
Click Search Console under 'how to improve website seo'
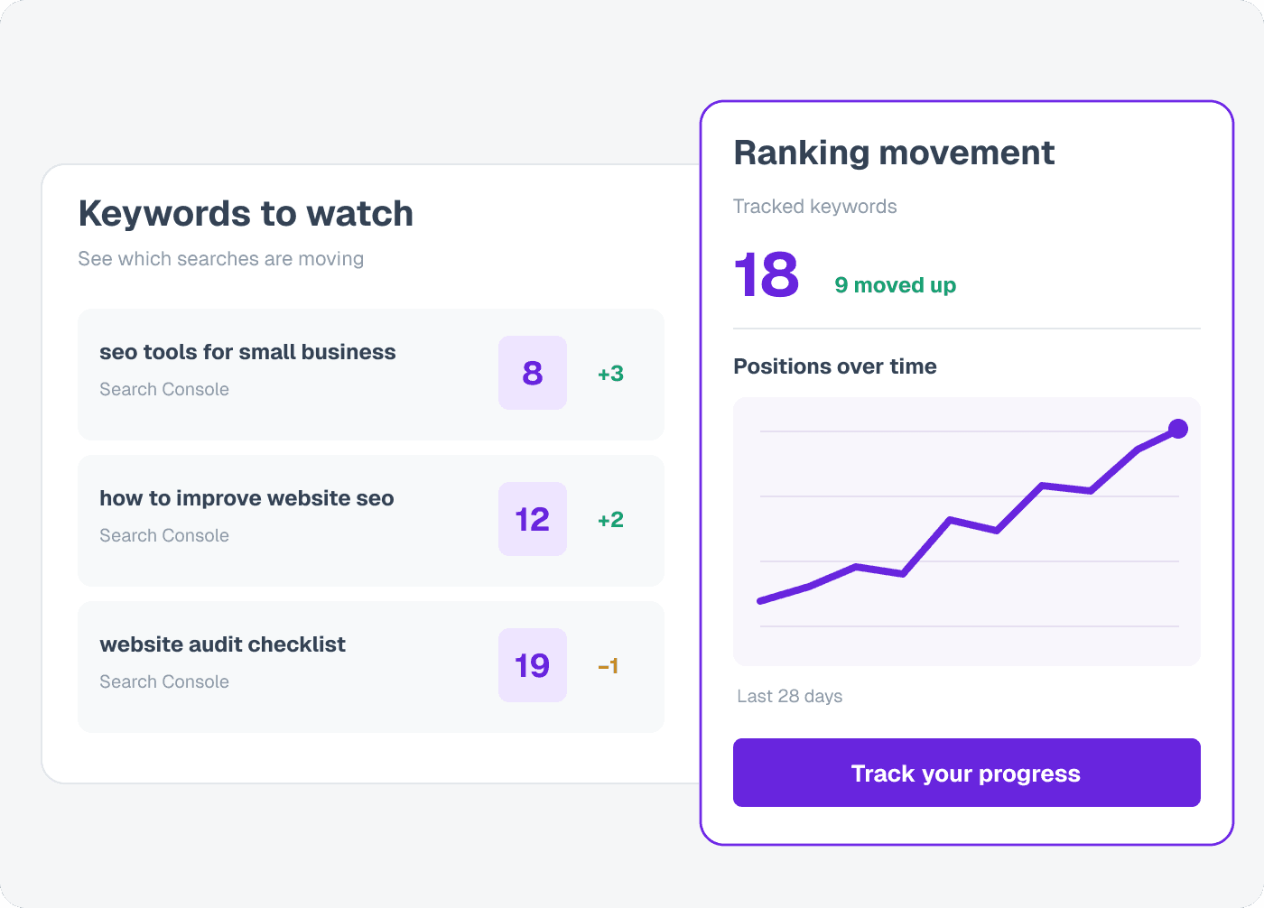pyautogui.click(x=164, y=535)
